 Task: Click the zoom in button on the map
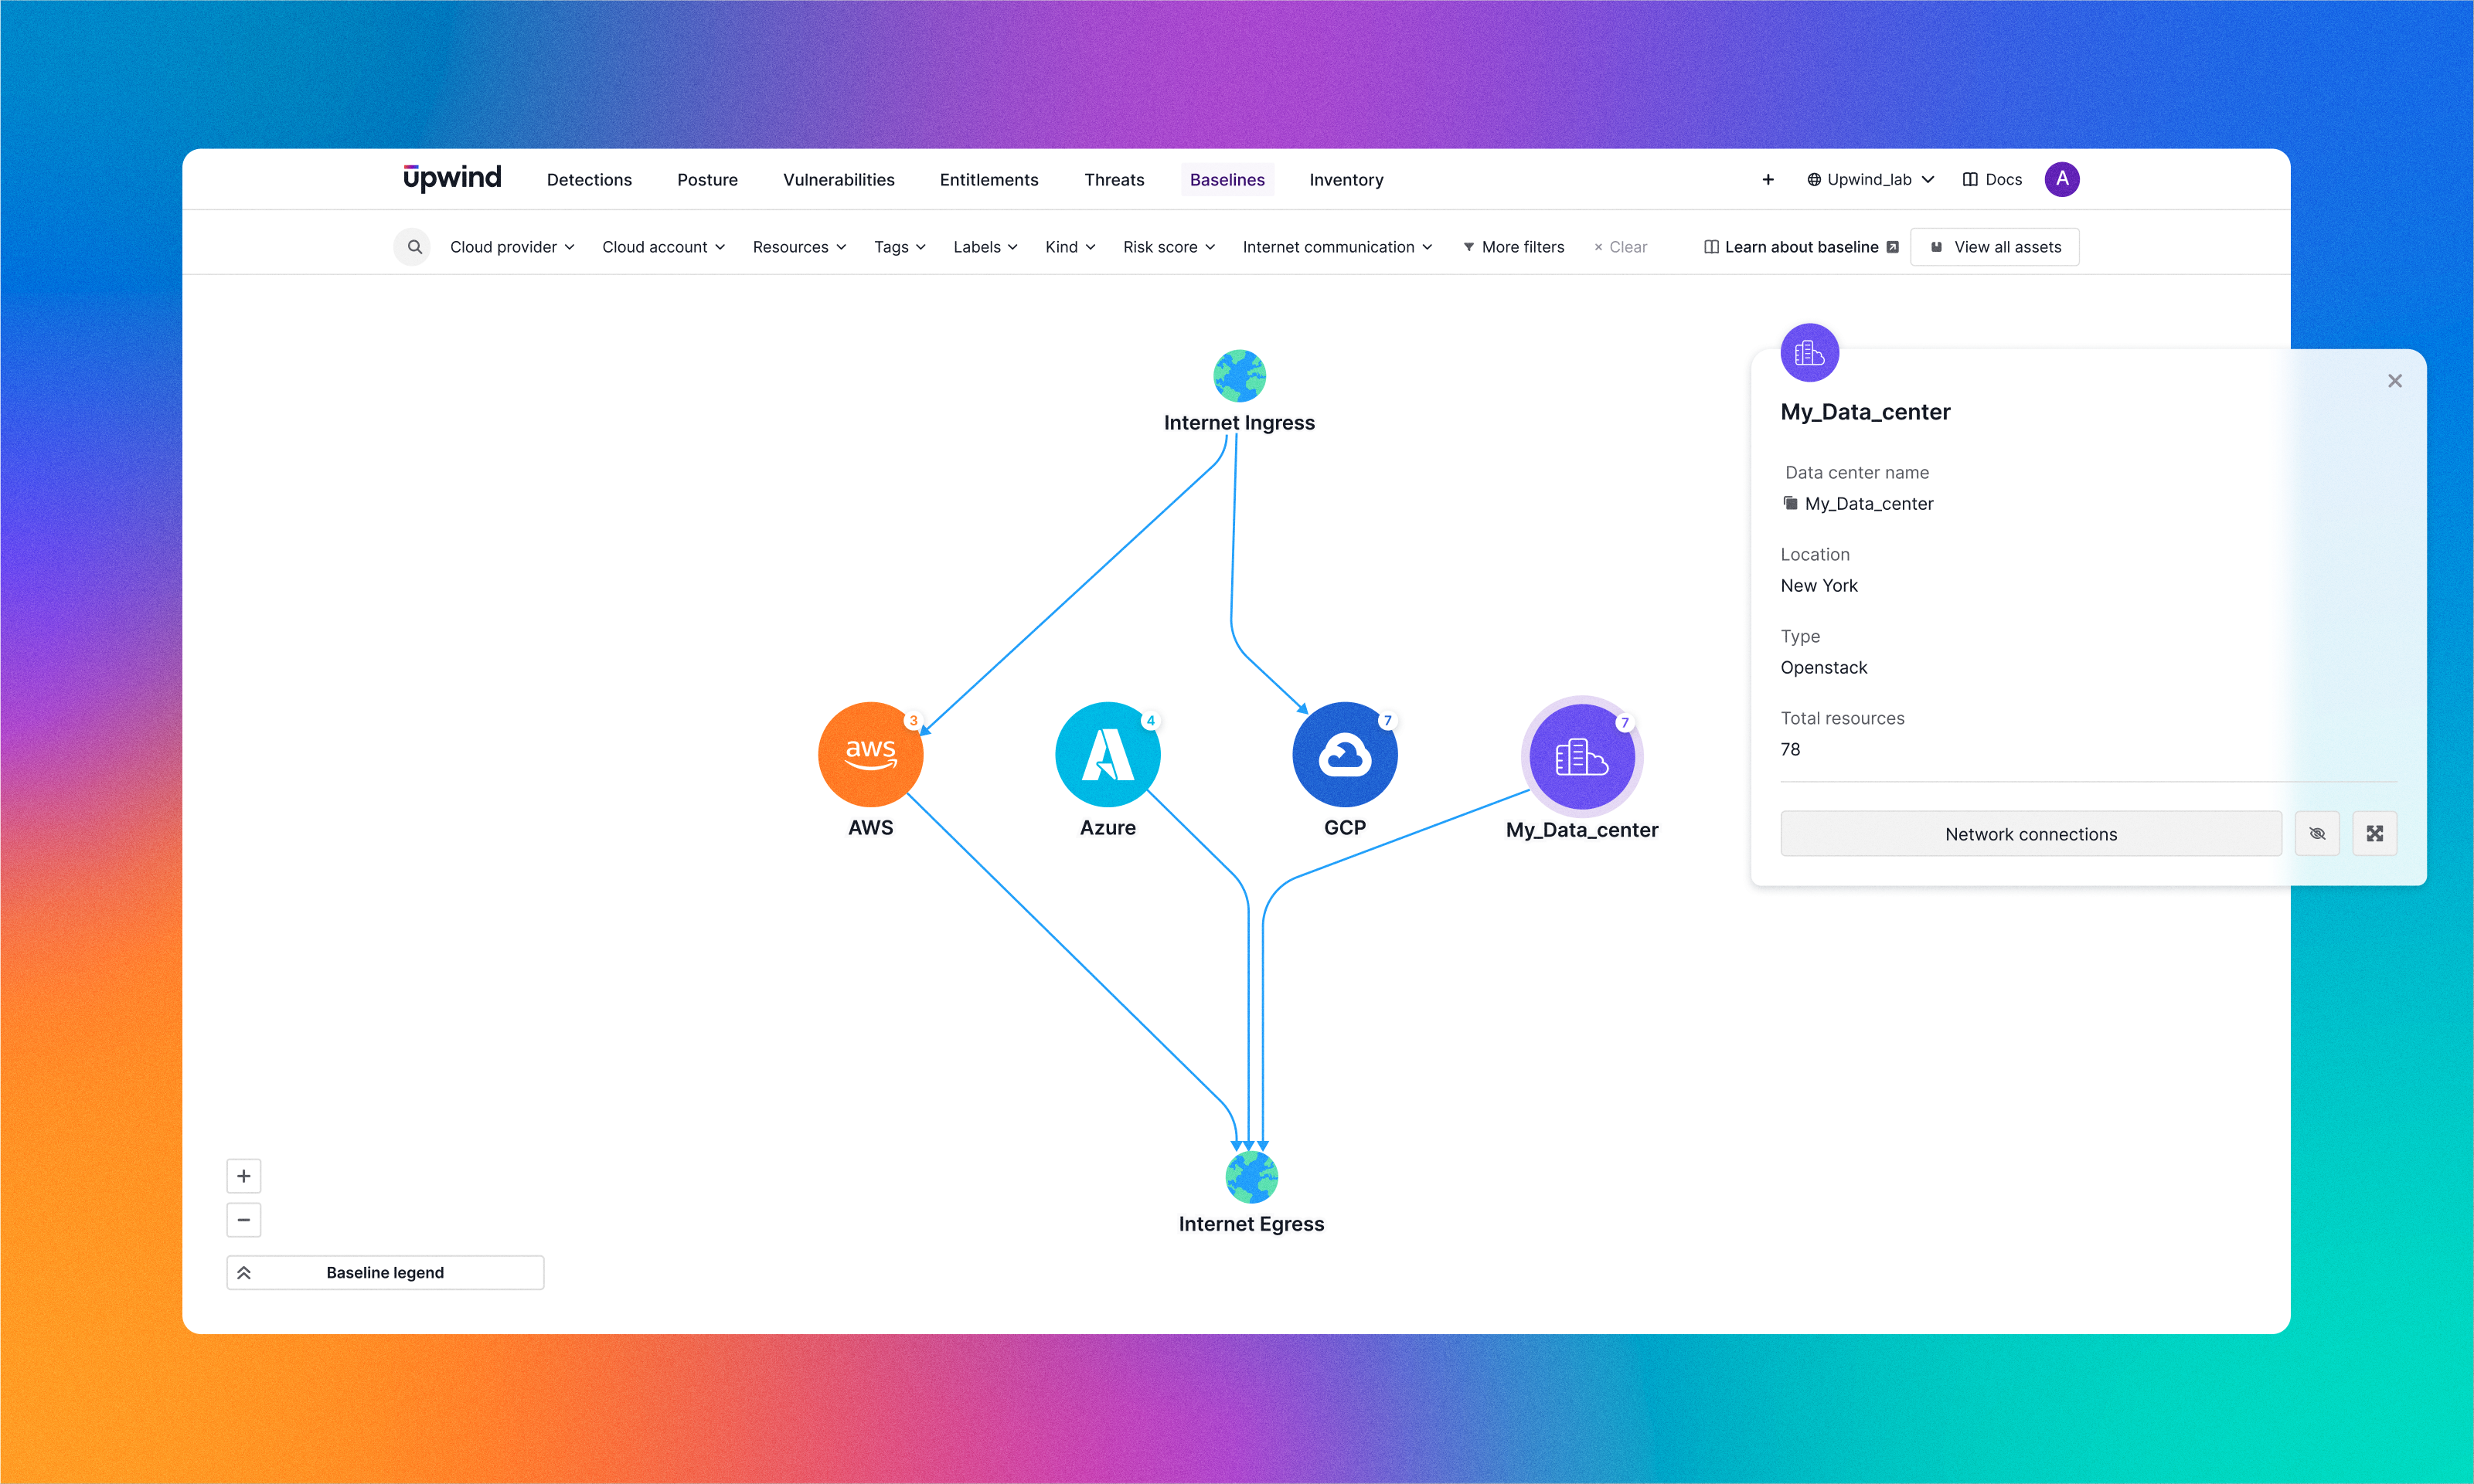(243, 1175)
